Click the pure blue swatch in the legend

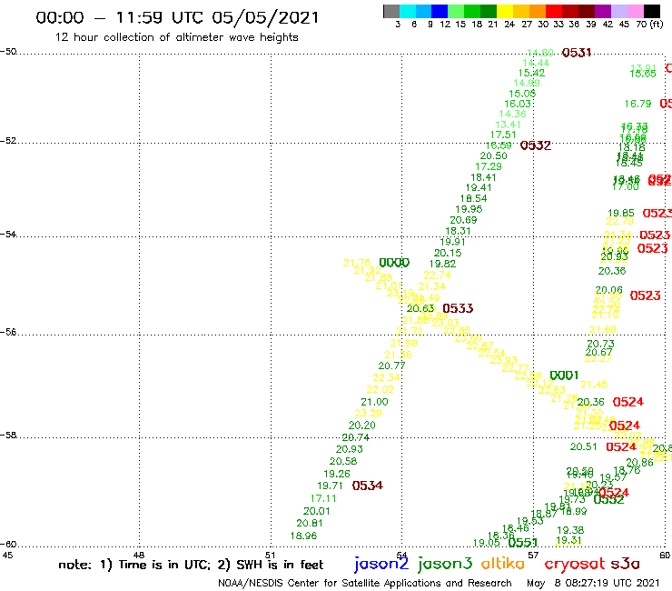click(x=440, y=11)
